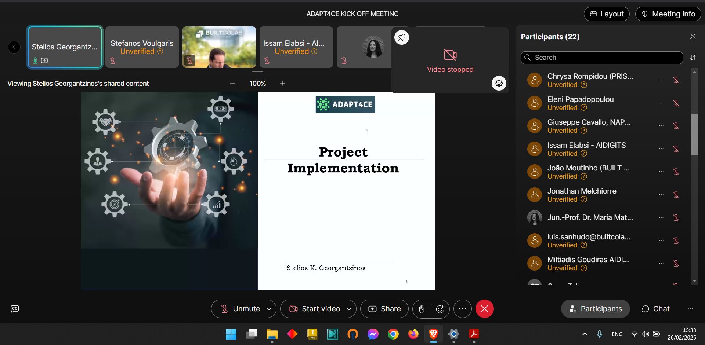
Task: Pin the video stopped self-view tile
Action: [402, 37]
